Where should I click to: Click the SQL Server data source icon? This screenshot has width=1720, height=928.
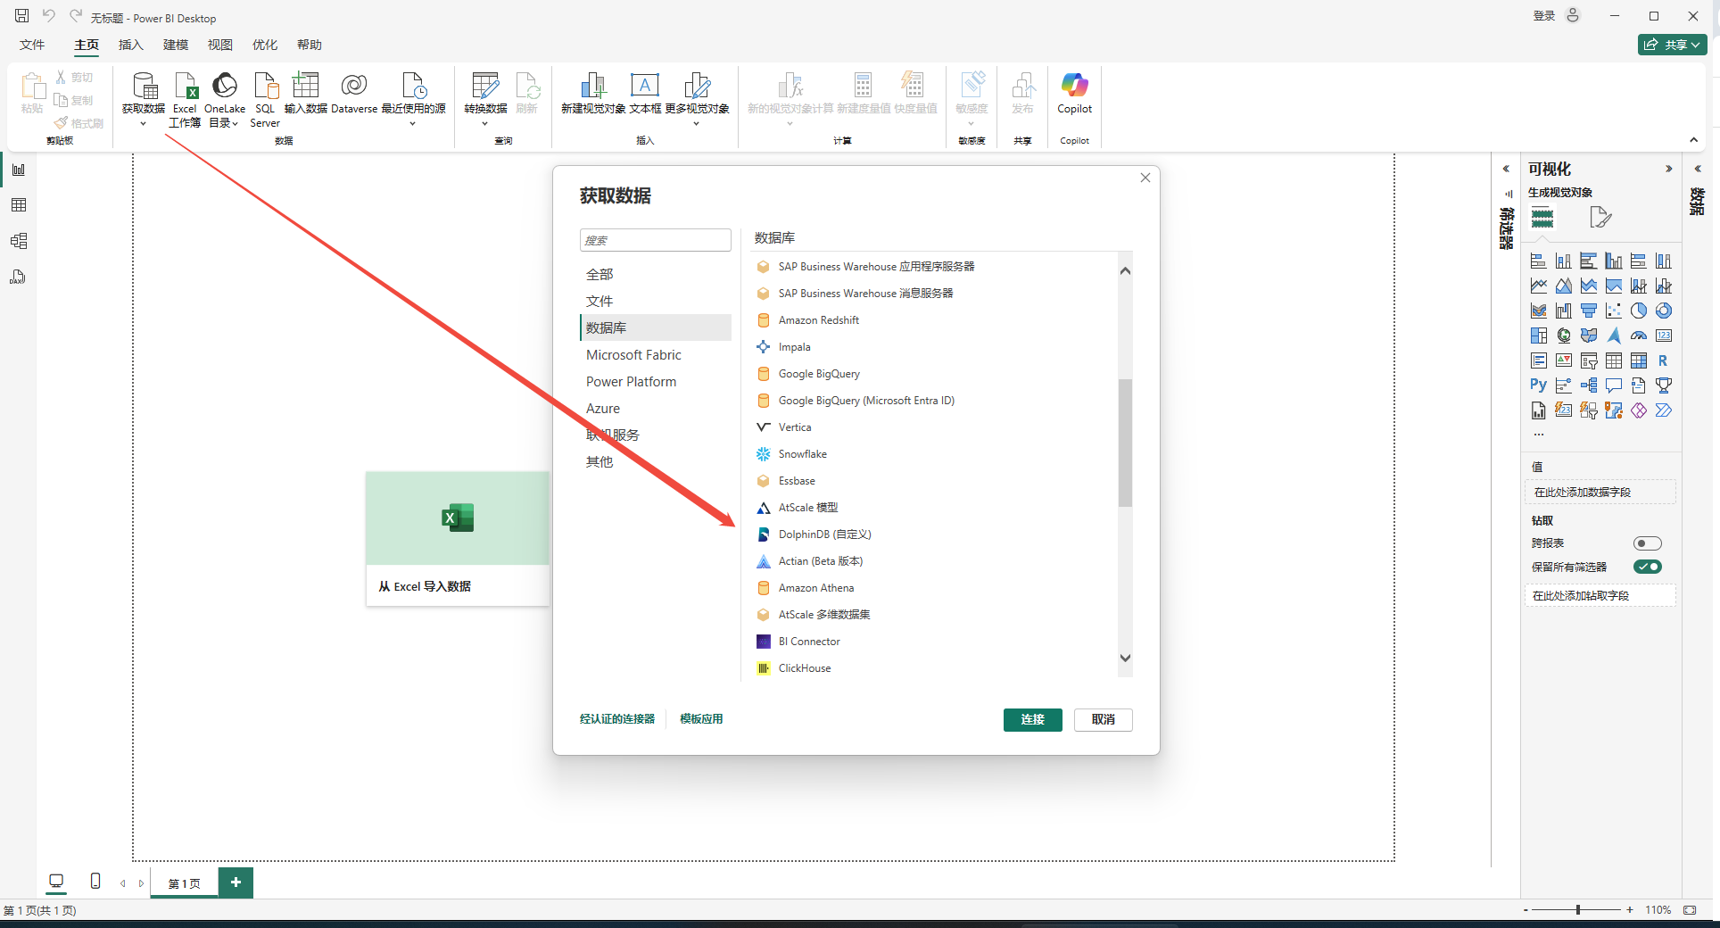click(x=265, y=87)
